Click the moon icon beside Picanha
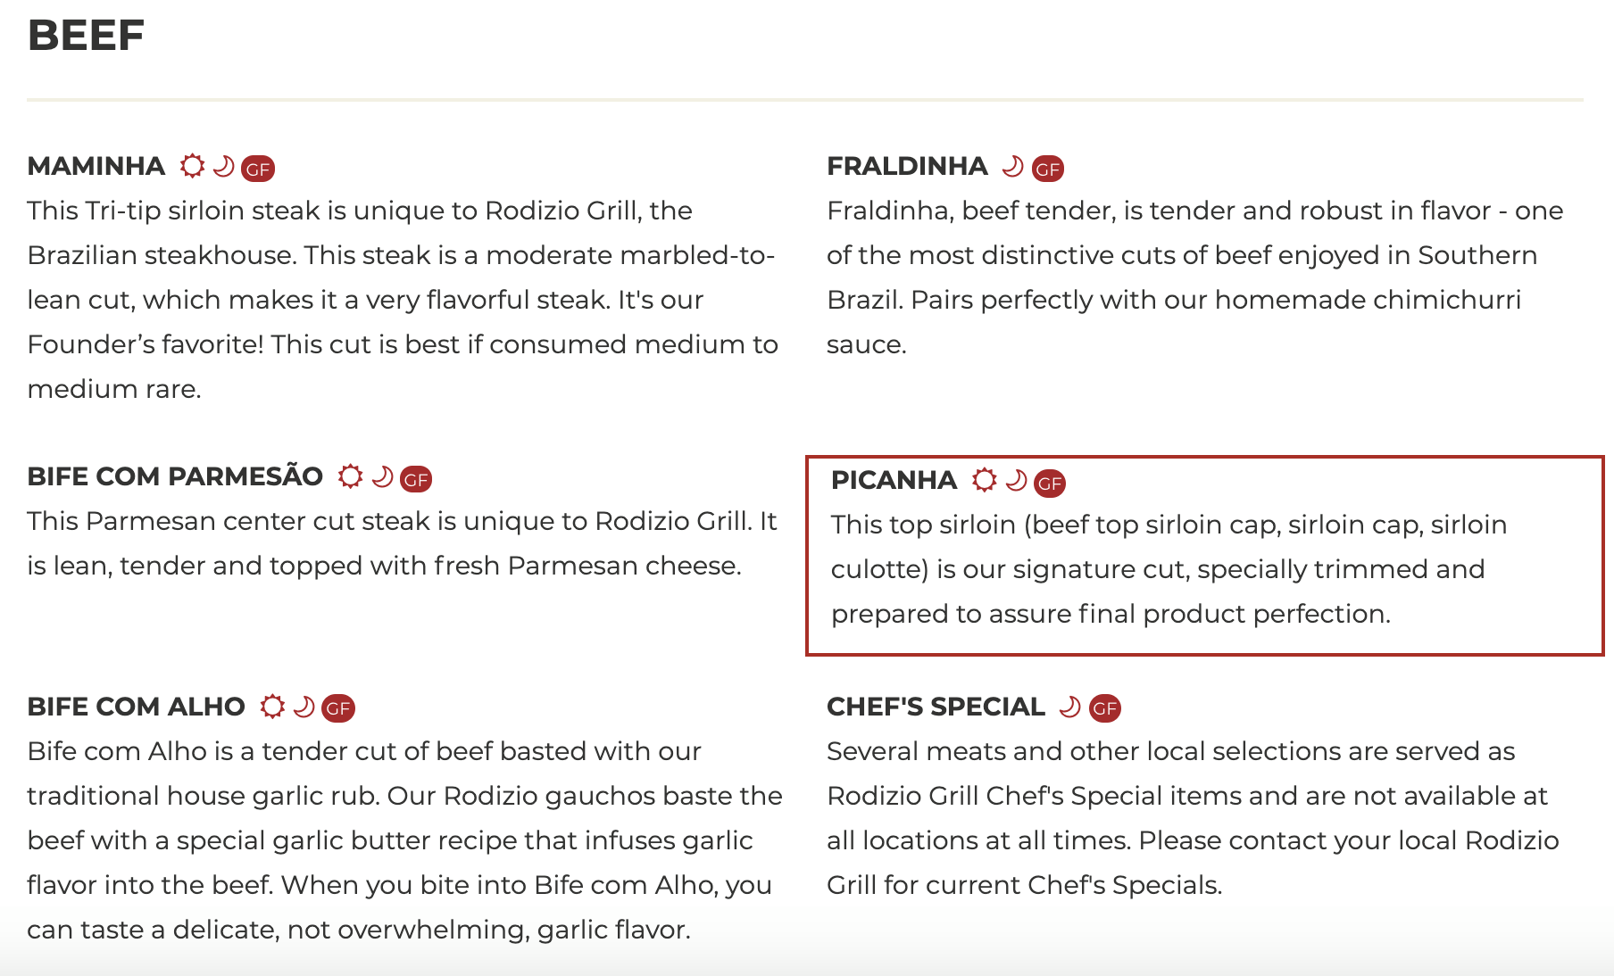This screenshot has height=976, width=1614. [x=1016, y=480]
